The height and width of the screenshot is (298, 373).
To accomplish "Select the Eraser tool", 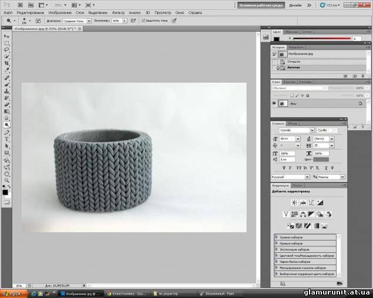I will [x=6, y=105].
